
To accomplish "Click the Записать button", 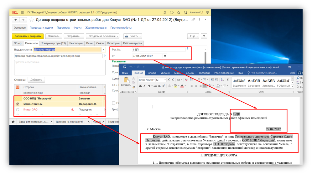I will 54,36.
